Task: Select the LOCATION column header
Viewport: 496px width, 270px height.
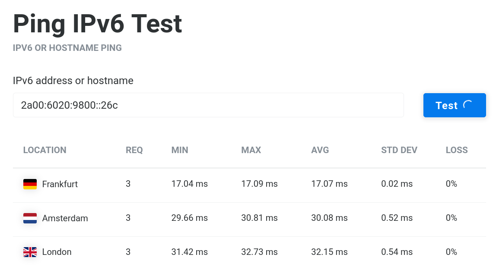Action: [x=45, y=150]
